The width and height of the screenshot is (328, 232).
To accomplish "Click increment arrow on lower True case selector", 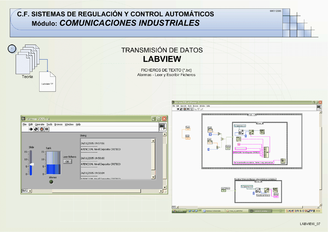I will click(261, 181).
